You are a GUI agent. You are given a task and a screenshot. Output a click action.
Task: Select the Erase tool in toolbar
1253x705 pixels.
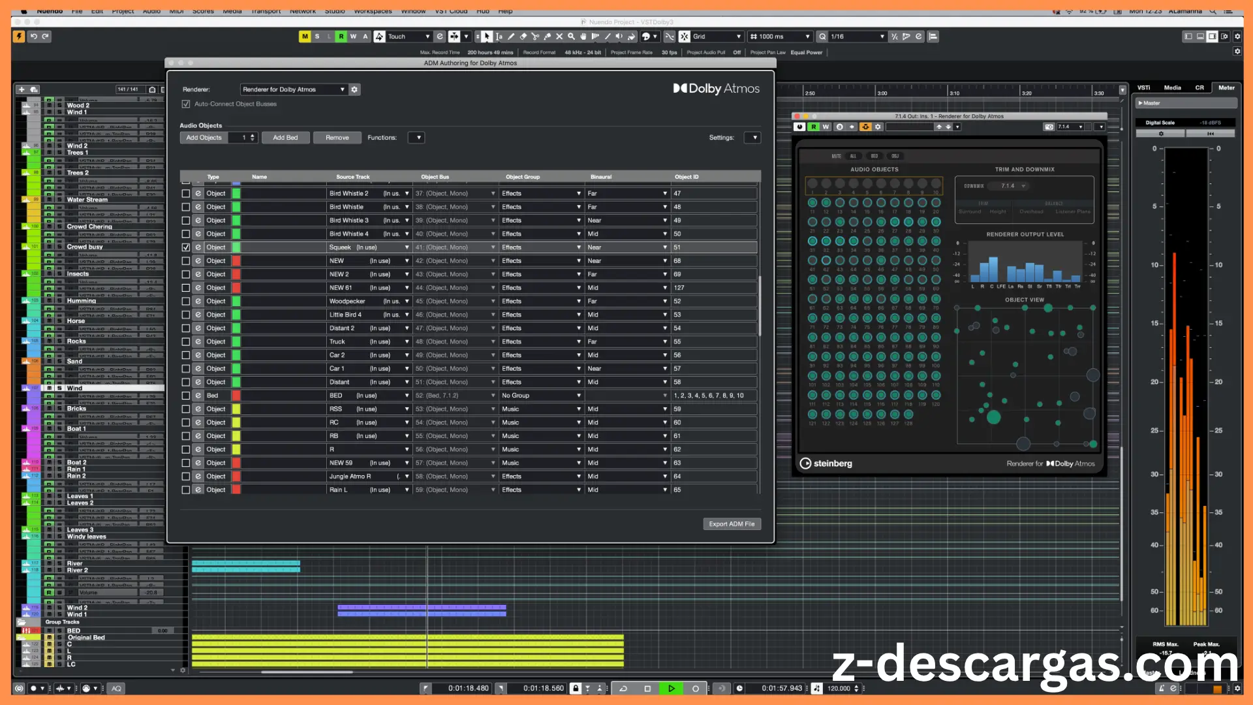(x=523, y=37)
